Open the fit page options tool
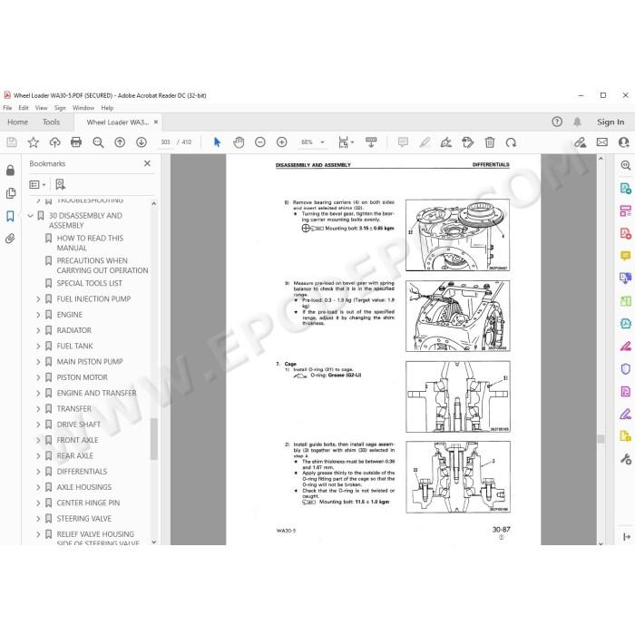This screenshot has width=635, height=635. 346,142
